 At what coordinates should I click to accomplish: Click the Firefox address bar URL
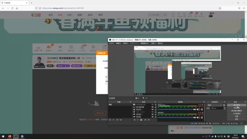point(63,8)
